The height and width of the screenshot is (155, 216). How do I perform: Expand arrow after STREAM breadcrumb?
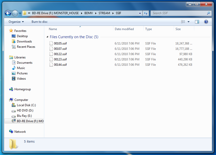click(x=113, y=13)
